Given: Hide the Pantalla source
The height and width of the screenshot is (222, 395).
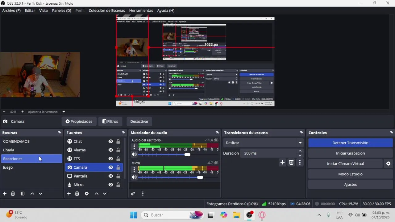Looking at the screenshot, I should (110, 176).
